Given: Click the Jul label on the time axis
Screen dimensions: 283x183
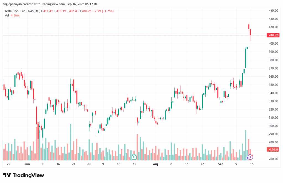Looking at the screenshot, I should (x=89, y=164).
